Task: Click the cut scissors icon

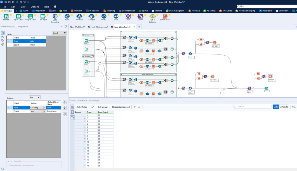Action: [13, 2]
